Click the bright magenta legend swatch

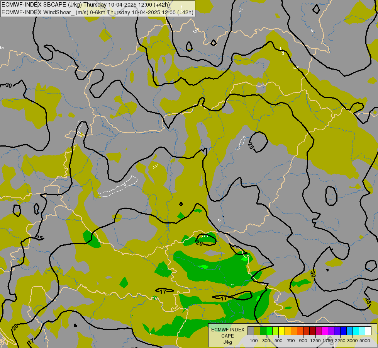tap(325, 331)
